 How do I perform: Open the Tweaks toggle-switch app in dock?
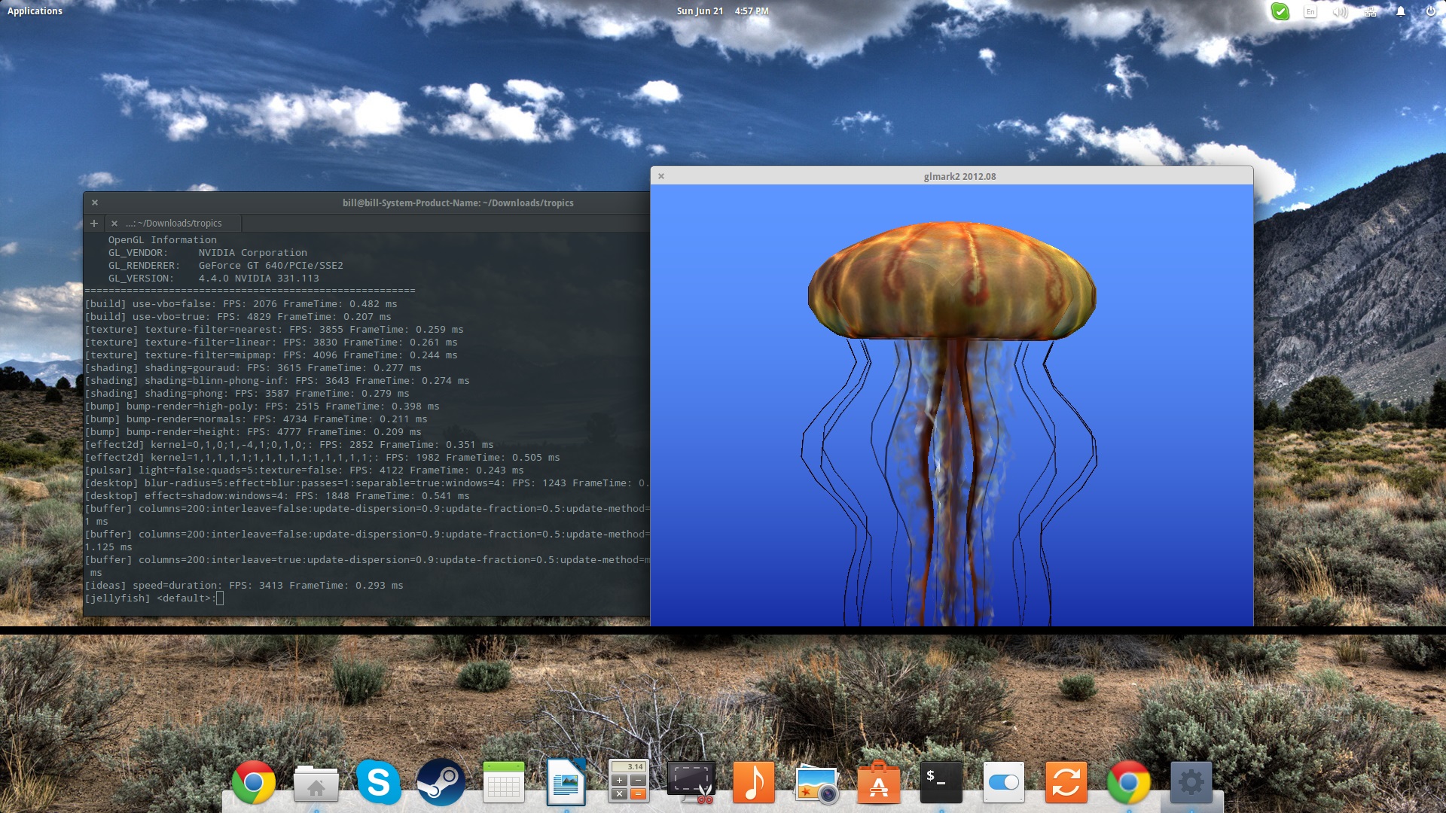1003,782
